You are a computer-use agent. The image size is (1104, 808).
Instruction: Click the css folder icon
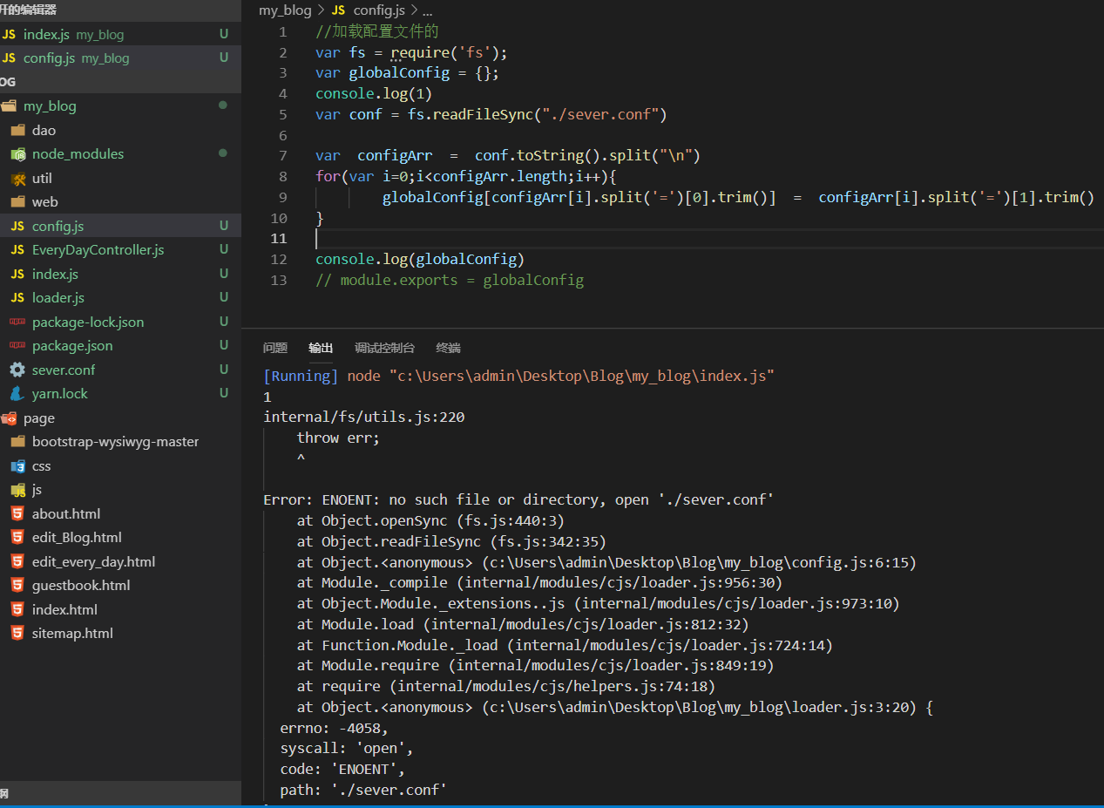coord(17,466)
